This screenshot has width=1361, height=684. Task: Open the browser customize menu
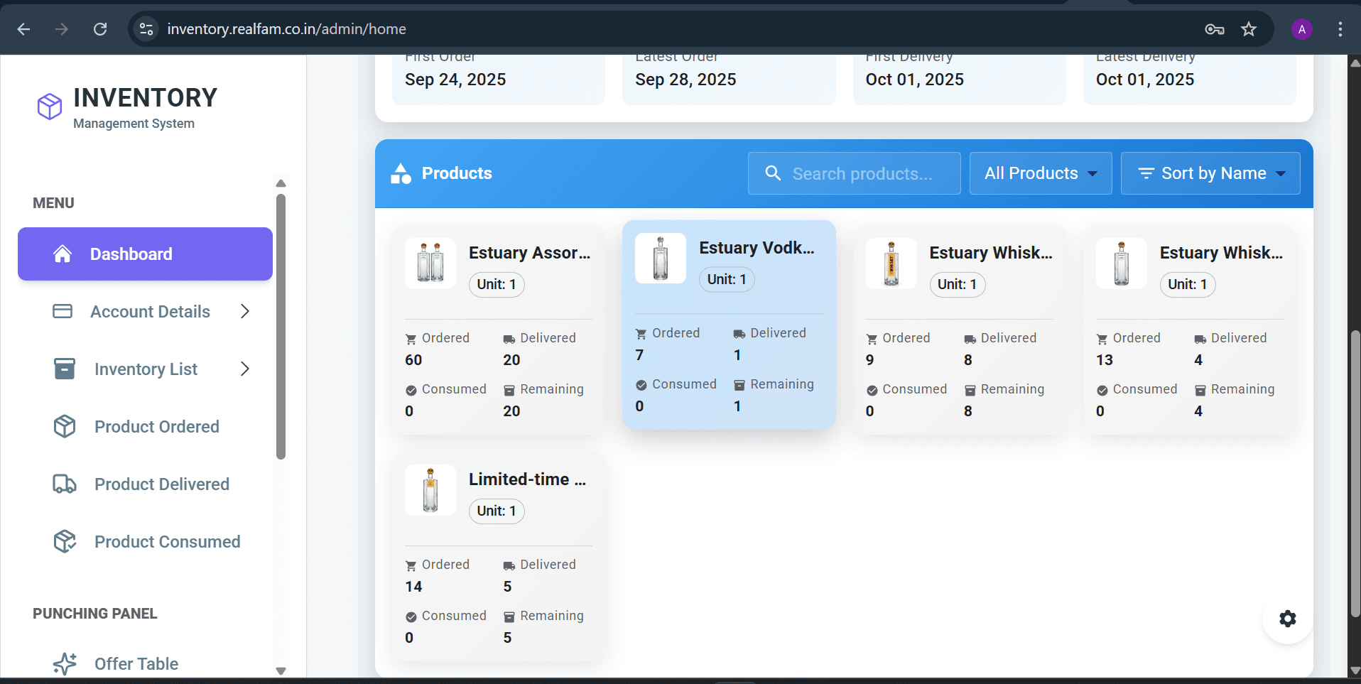click(x=1340, y=29)
